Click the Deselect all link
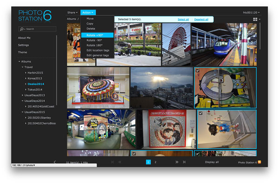Image resolution: width=279 pixels, height=183 pixels. 201,20
